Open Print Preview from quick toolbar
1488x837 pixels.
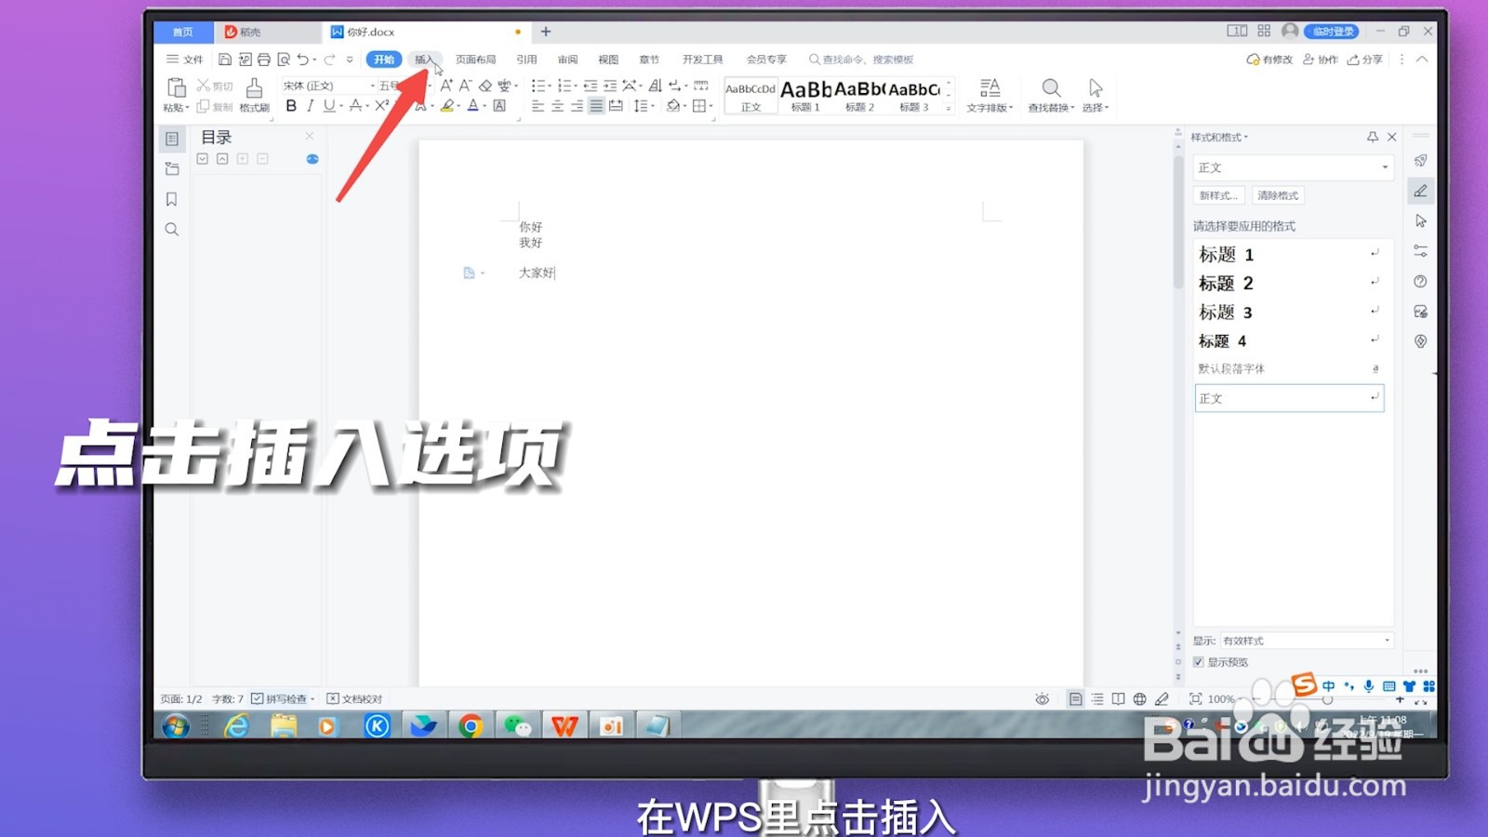click(x=284, y=60)
